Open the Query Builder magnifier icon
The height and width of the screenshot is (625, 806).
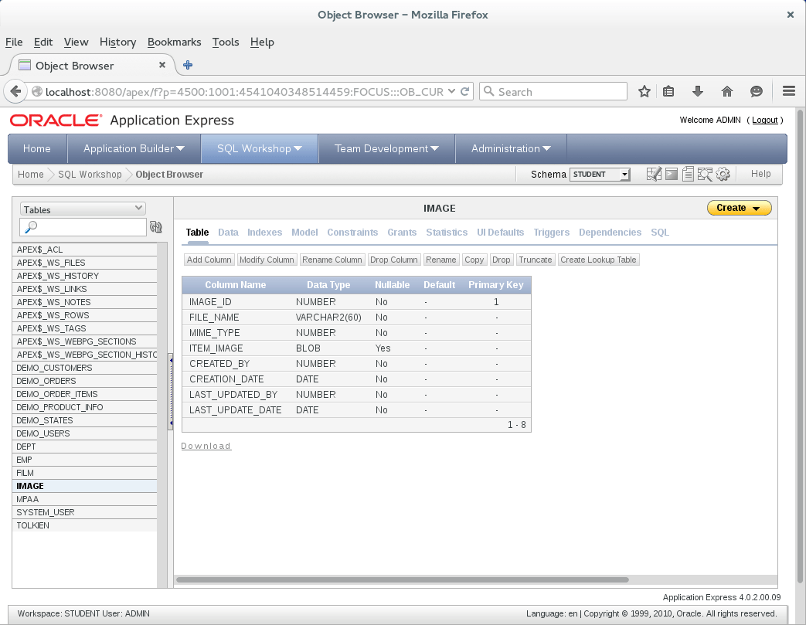click(705, 175)
